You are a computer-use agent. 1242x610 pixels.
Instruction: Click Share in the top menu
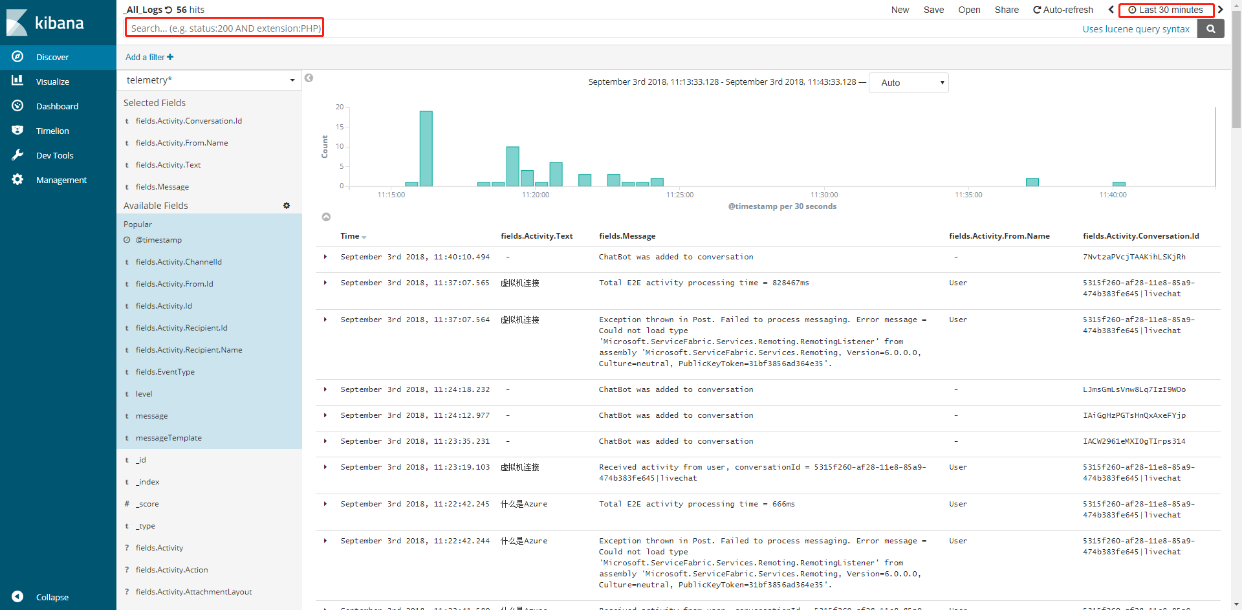point(1007,10)
